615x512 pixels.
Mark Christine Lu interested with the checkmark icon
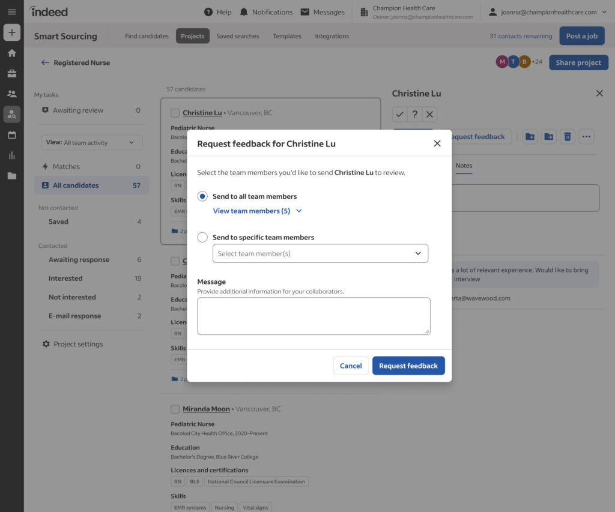click(x=400, y=113)
